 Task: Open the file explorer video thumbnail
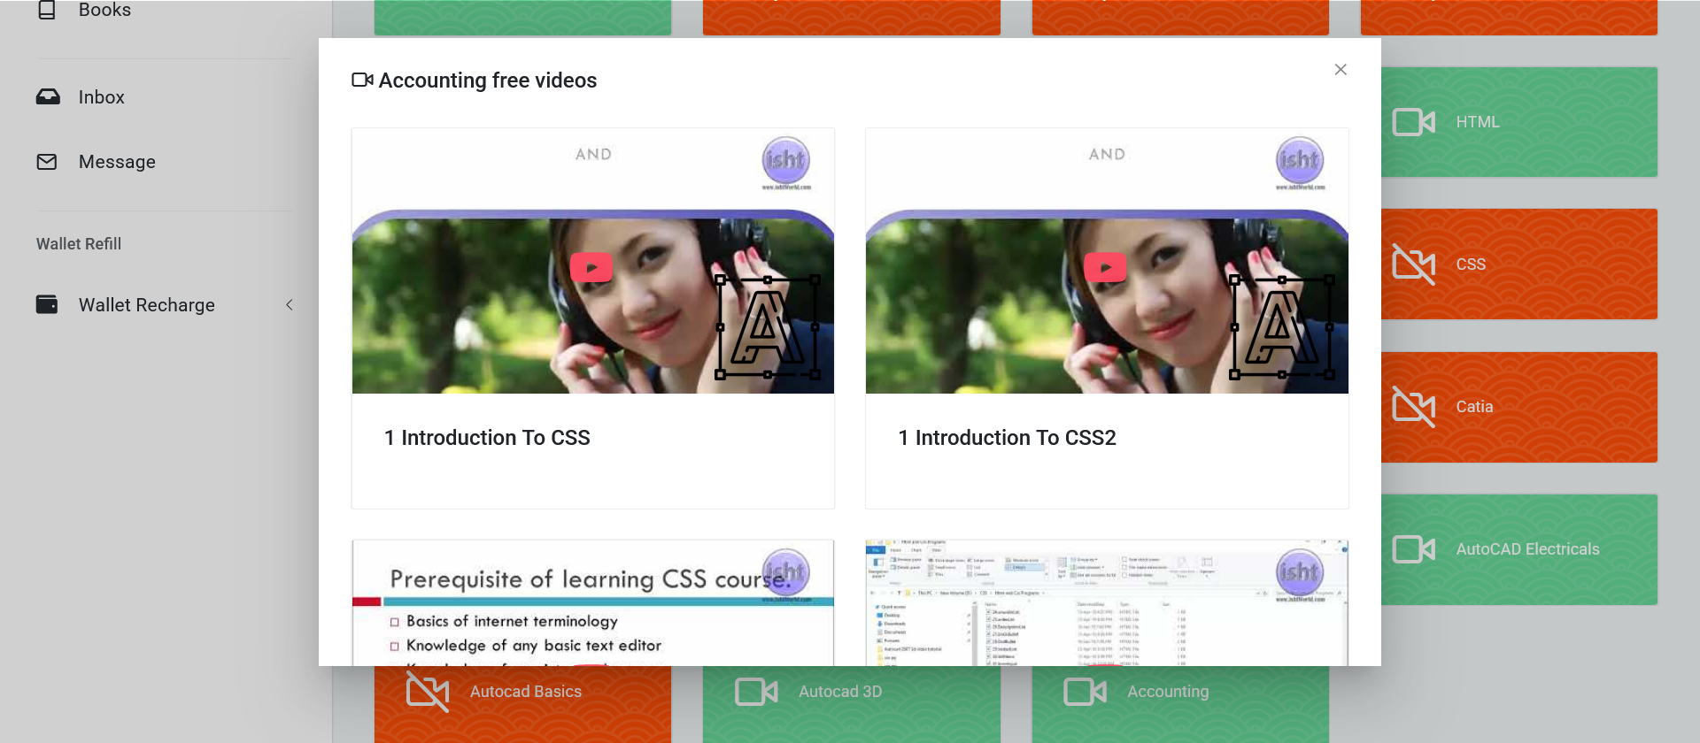click(x=1106, y=603)
